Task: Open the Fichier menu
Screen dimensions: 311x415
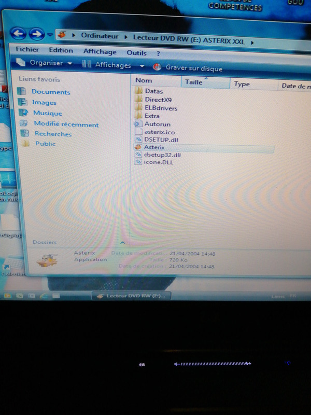Action: click(27, 49)
